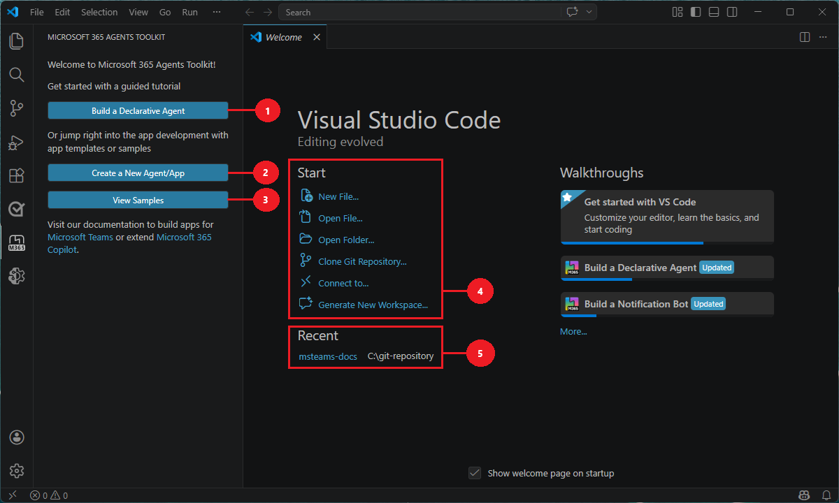Toggle Secondary Side Bar visibility
This screenshot has height=503, width=839.
tap(732, 12)
